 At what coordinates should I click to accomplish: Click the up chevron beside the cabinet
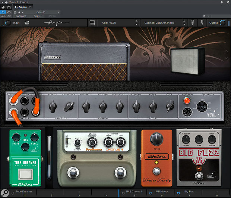pyautogui.click(x=226, y=51)
